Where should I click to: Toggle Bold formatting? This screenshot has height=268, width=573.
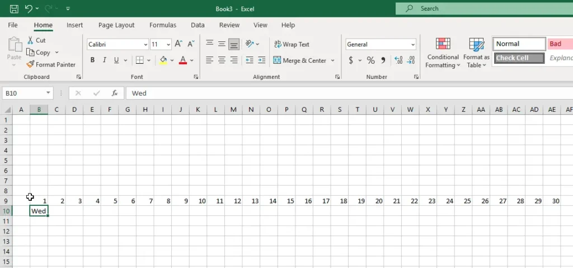pyautogui.click(x=92, y=60)
